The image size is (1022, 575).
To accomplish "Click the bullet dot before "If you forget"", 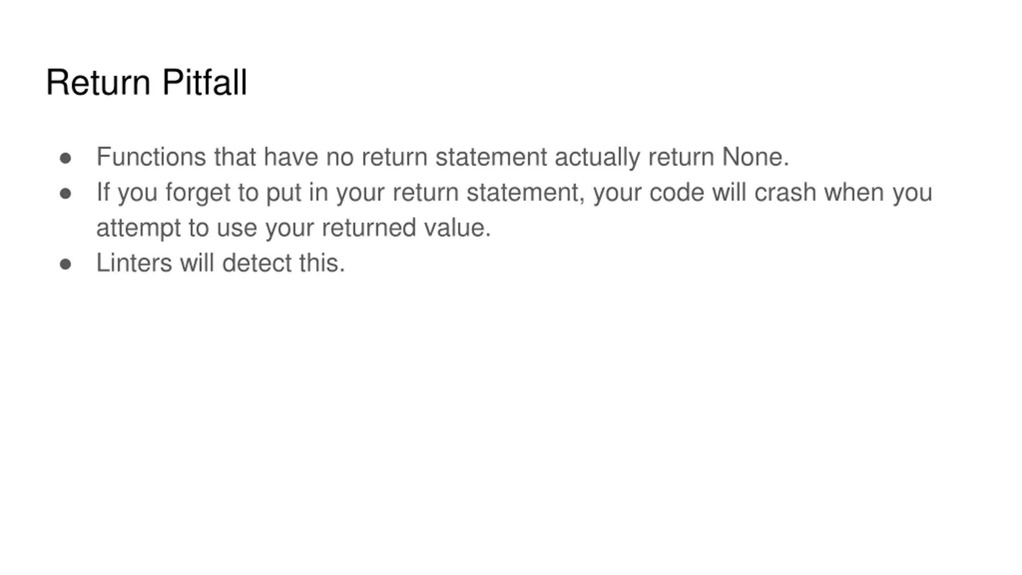I will pos(65,194).
